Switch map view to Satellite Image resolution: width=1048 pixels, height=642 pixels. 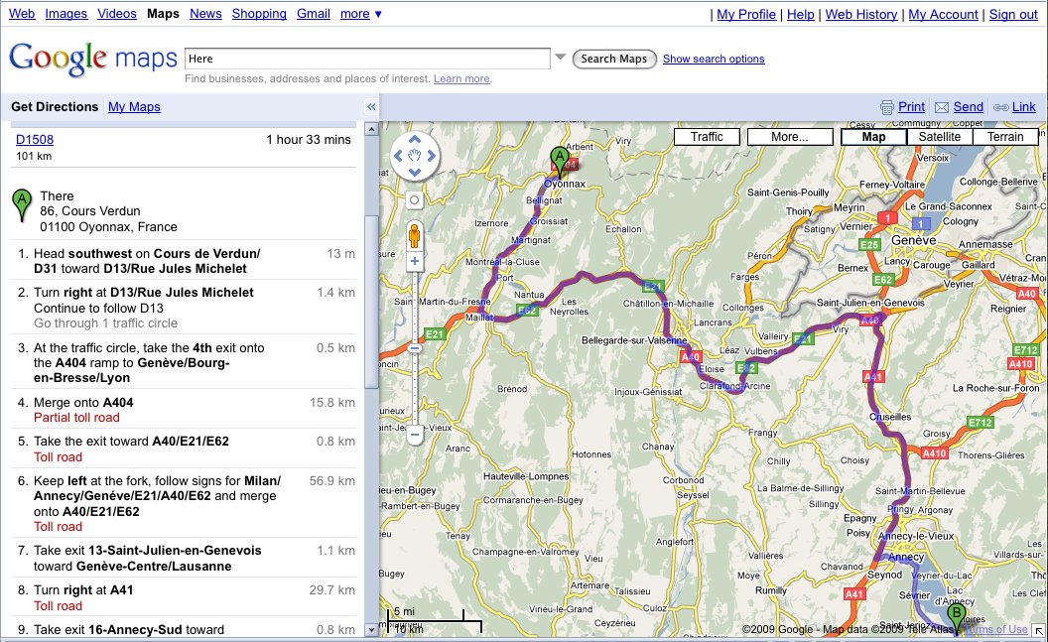pyautogui.click(x=939, y=137)
